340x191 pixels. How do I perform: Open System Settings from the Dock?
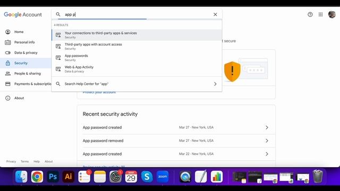click(x=115, y=177)
